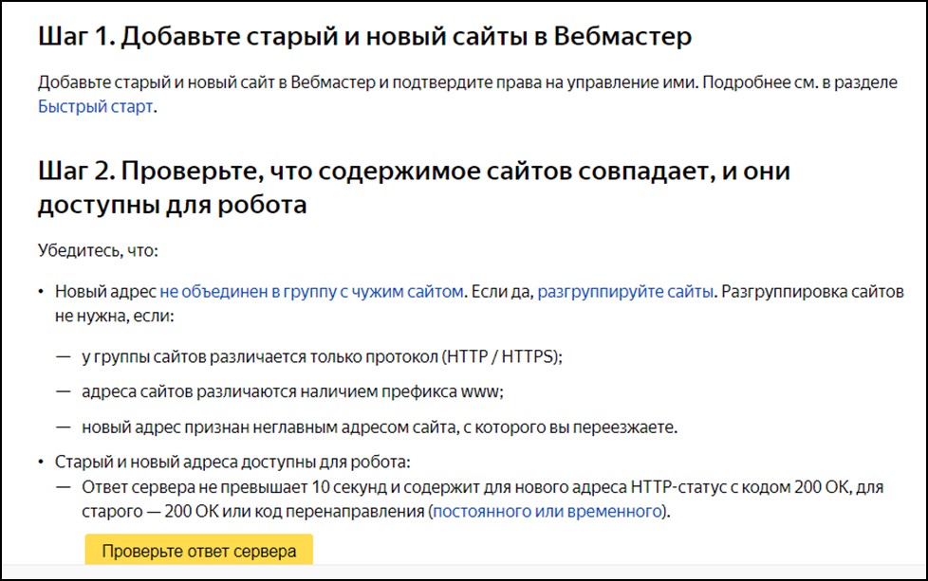Click the dash before «адреса сайтов различаются»
The height and width of the screenshot is (581, 928).
(x=64, y=391)
